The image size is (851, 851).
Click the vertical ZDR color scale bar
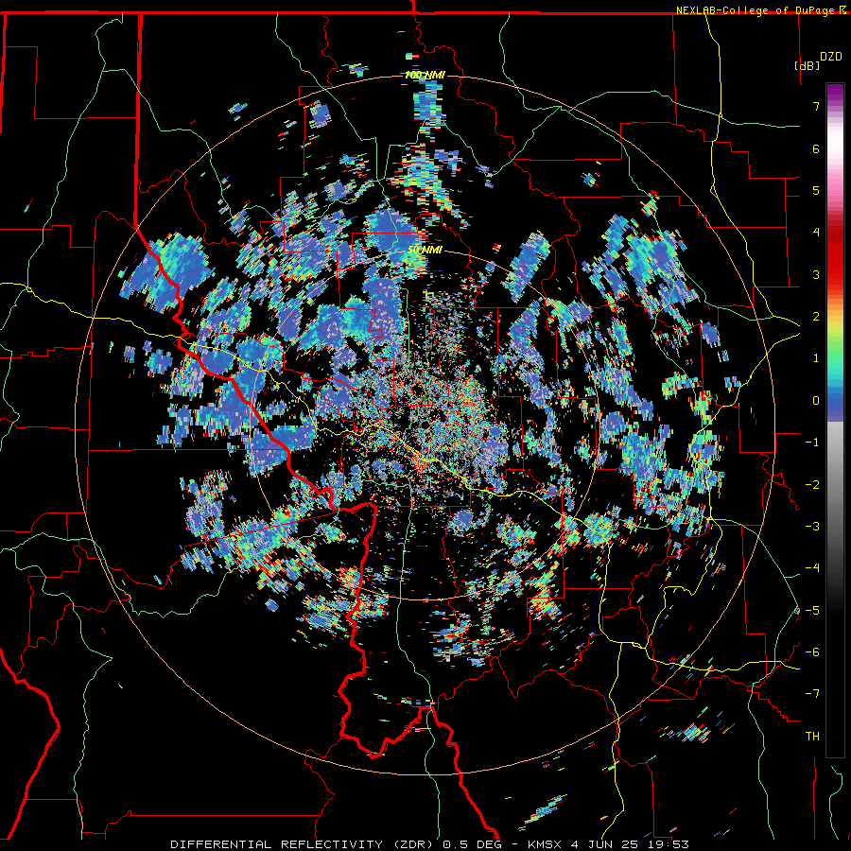(835, 420)
